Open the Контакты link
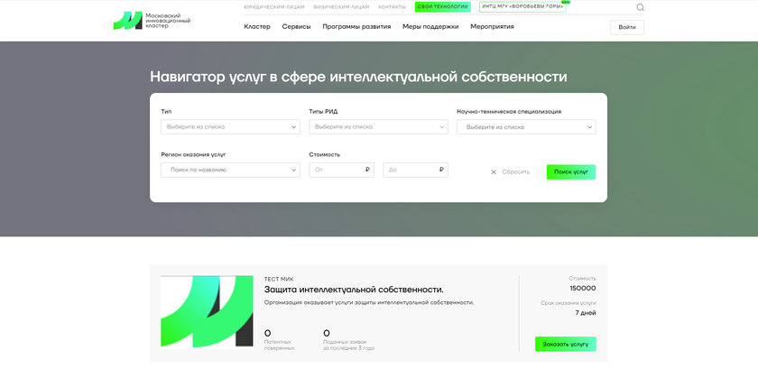 tap(392, 7)
